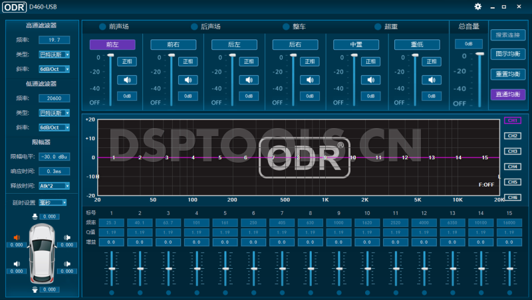Screen dimensions: 532x300
Task: Mute the 重低 channel speaker icon
Action: [432, 80]
